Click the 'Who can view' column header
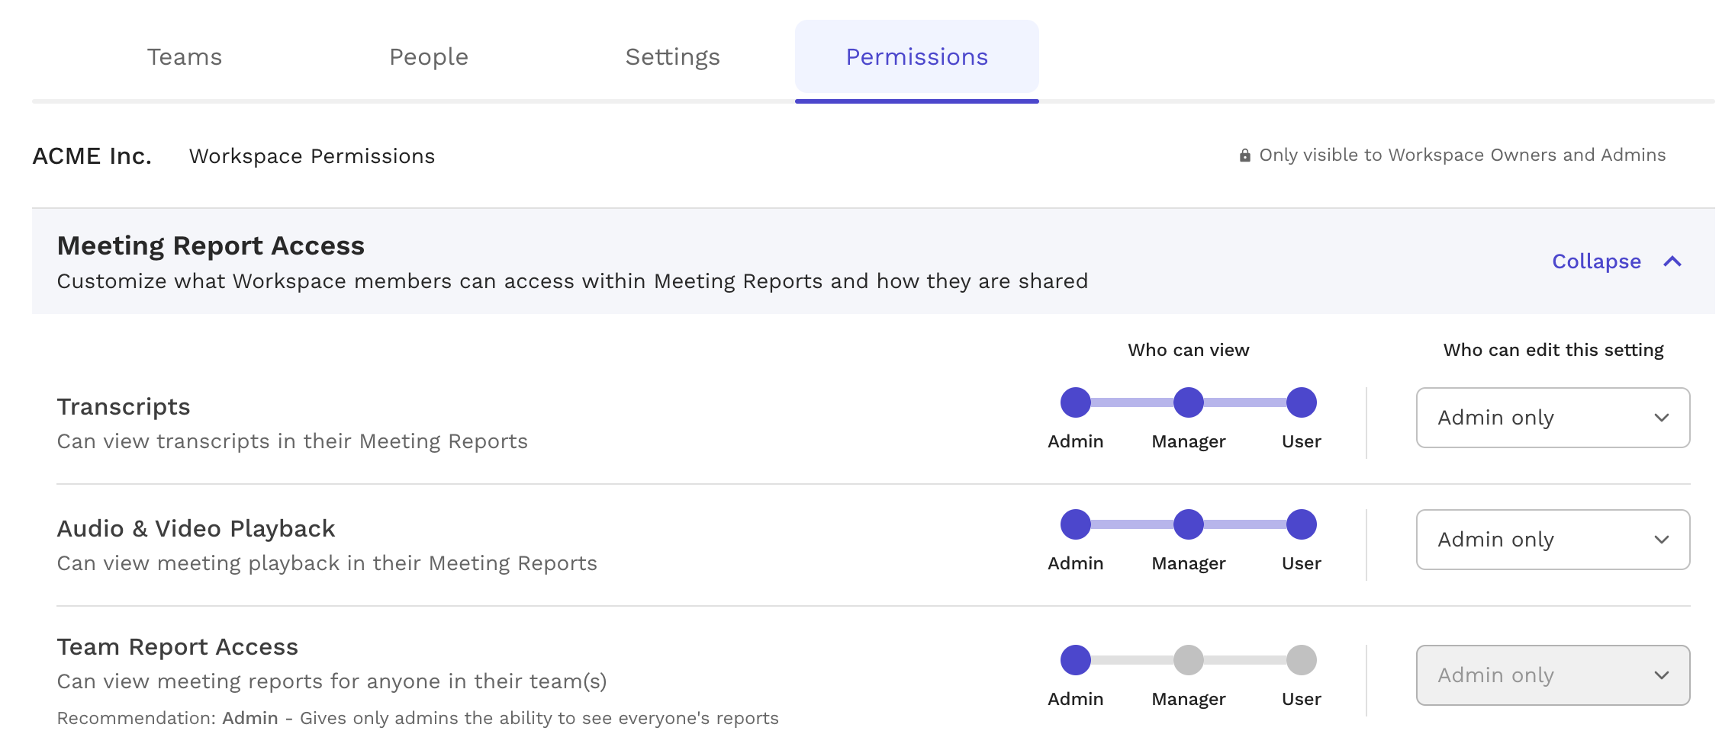 click(x=1189, y=350)
